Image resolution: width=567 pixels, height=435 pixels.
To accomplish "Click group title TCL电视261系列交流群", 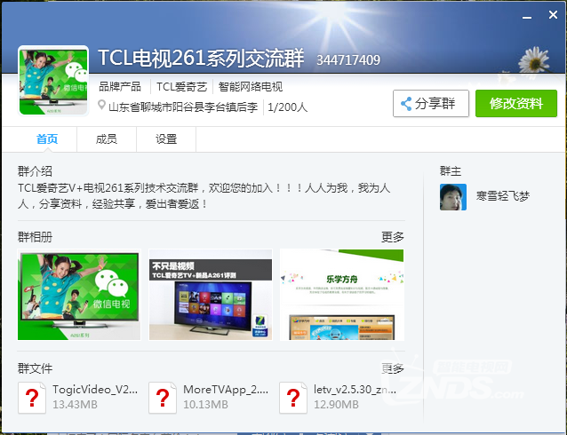I will coord(201,58).
